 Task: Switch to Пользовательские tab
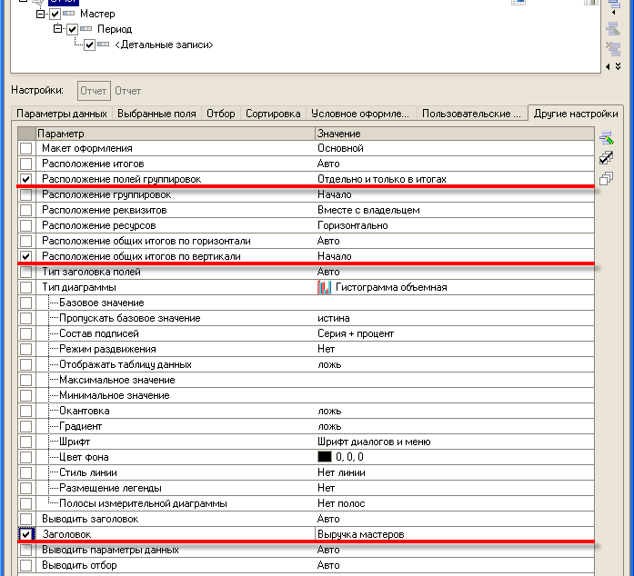click(471, 114)
